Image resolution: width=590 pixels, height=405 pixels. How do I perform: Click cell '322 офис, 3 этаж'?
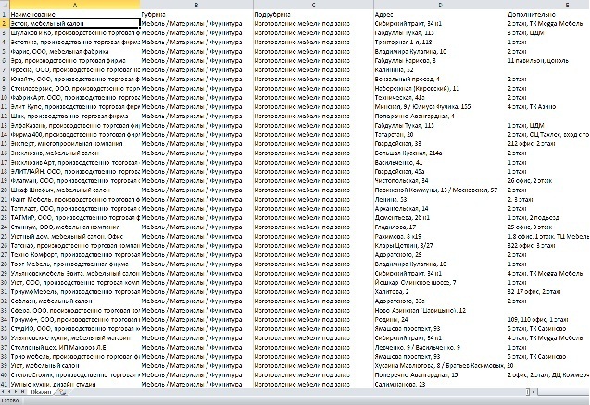point(548,245)
